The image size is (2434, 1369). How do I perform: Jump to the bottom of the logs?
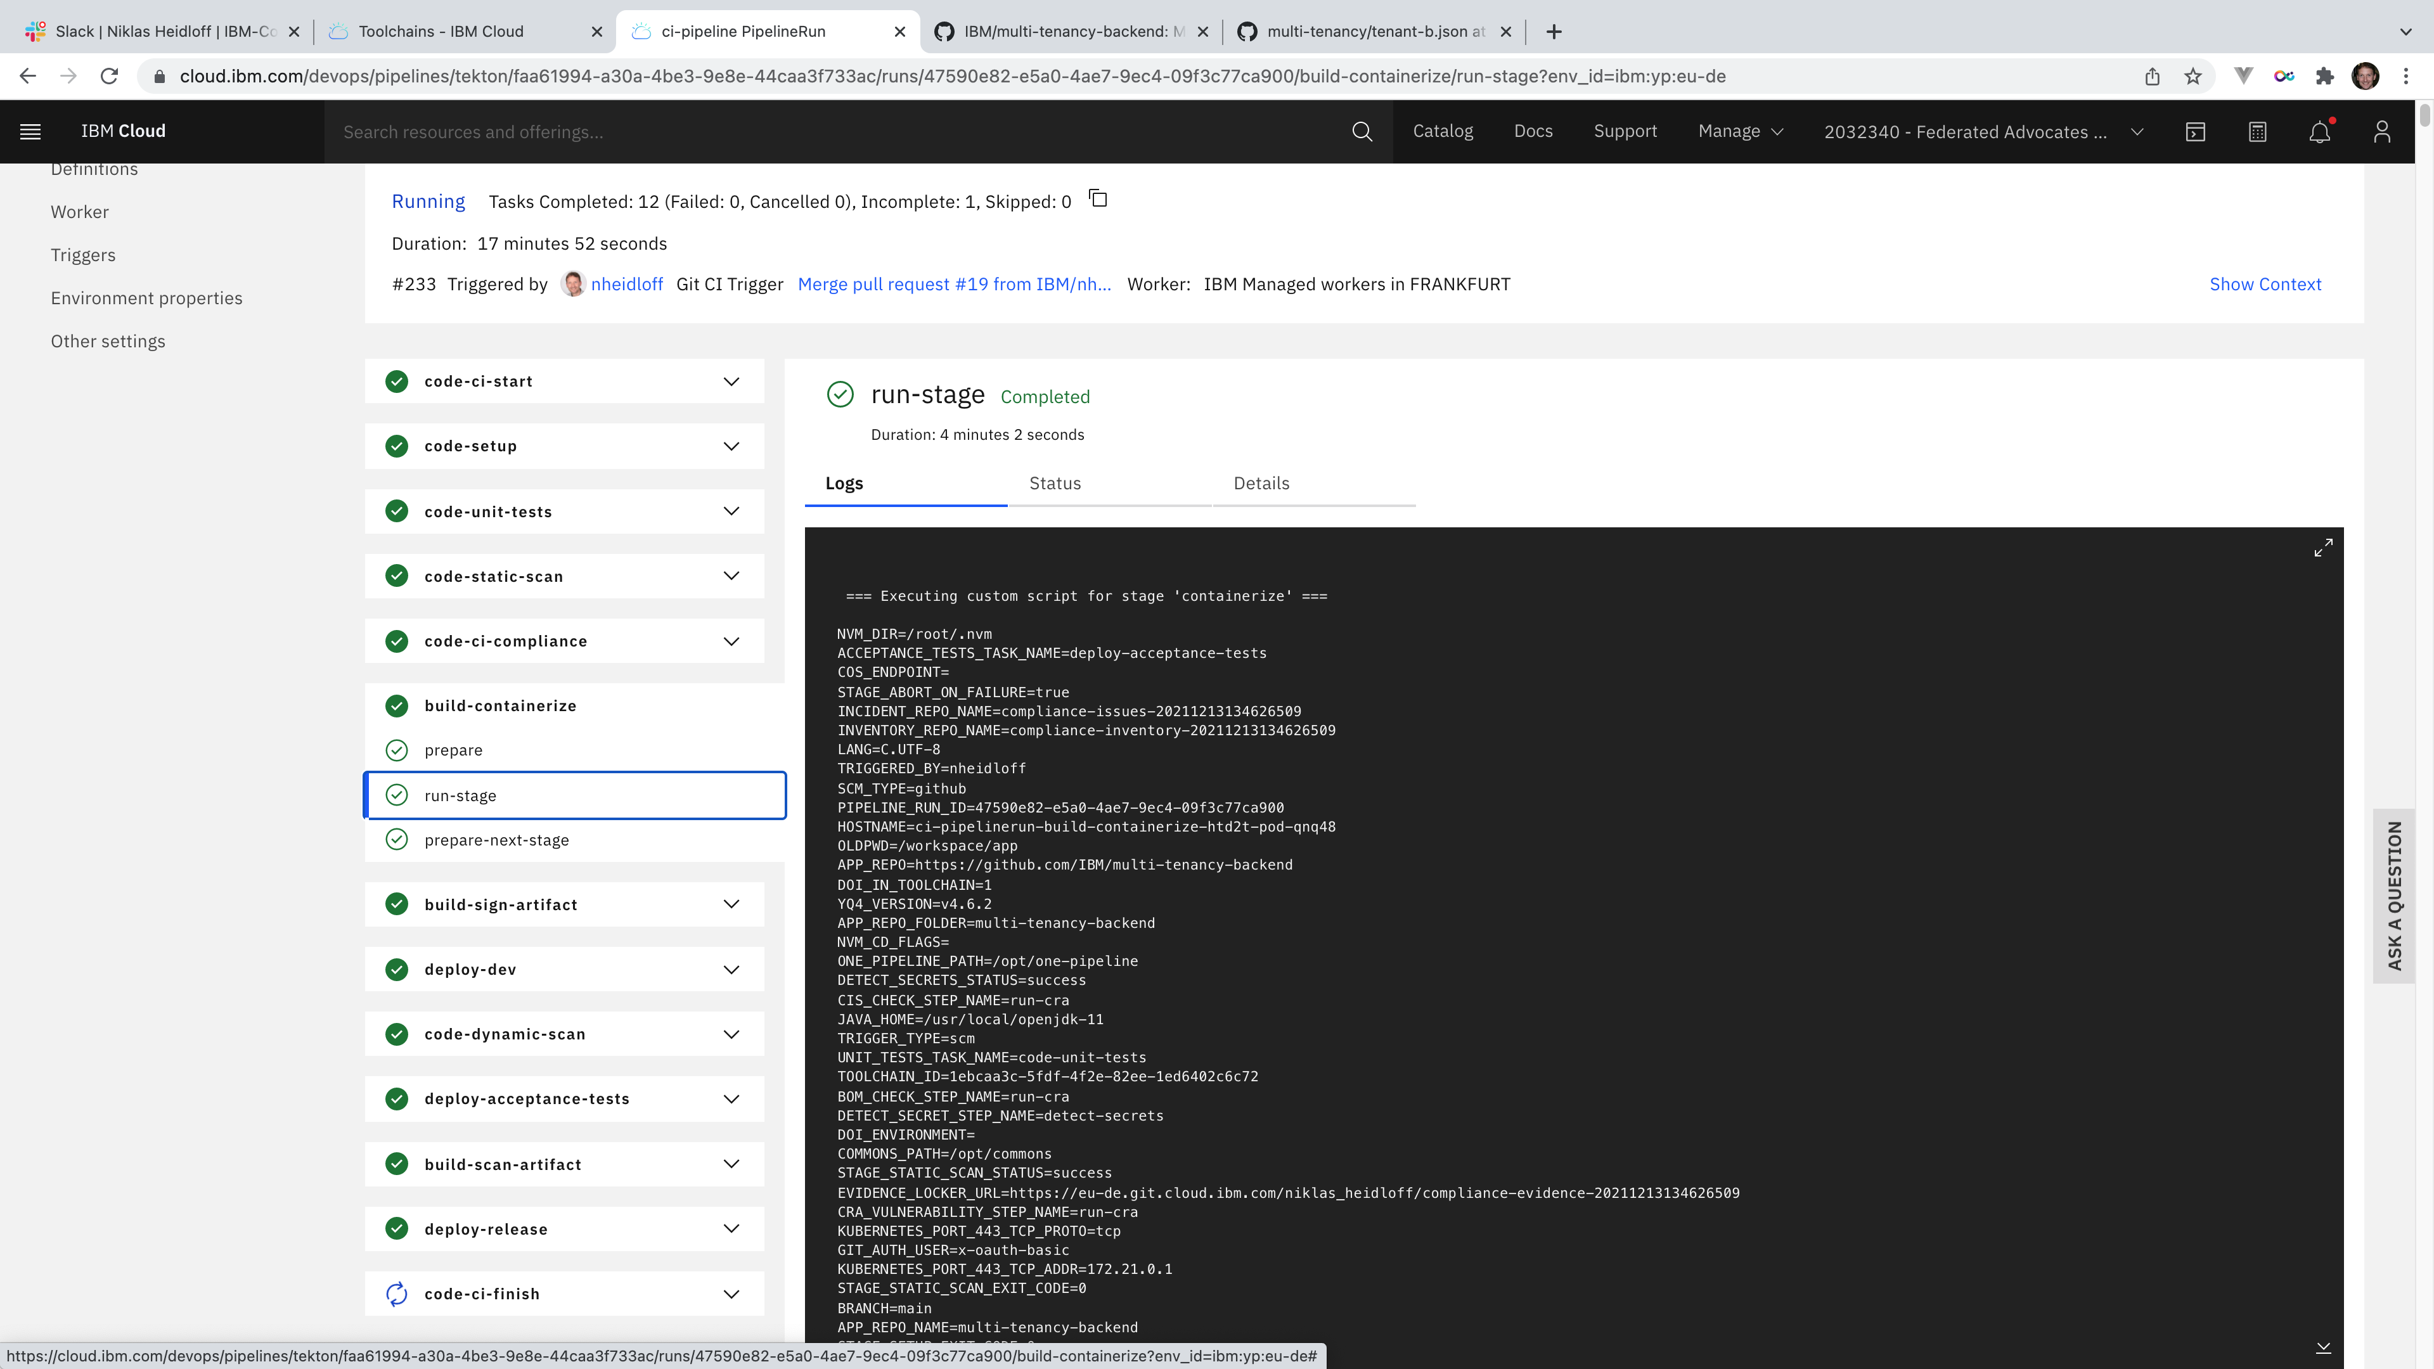coord(2324,1347)
